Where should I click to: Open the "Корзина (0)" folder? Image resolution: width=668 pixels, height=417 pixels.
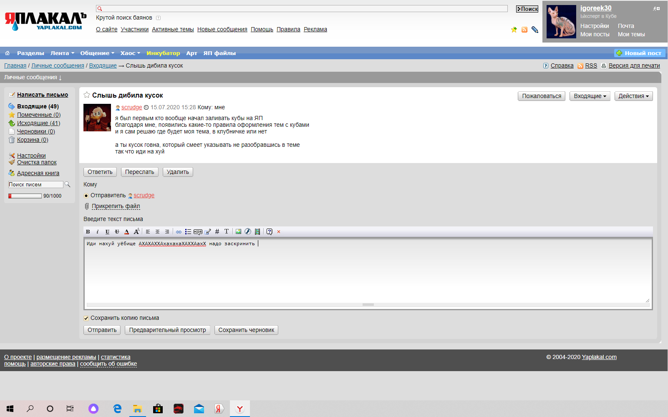coord(33,140)
